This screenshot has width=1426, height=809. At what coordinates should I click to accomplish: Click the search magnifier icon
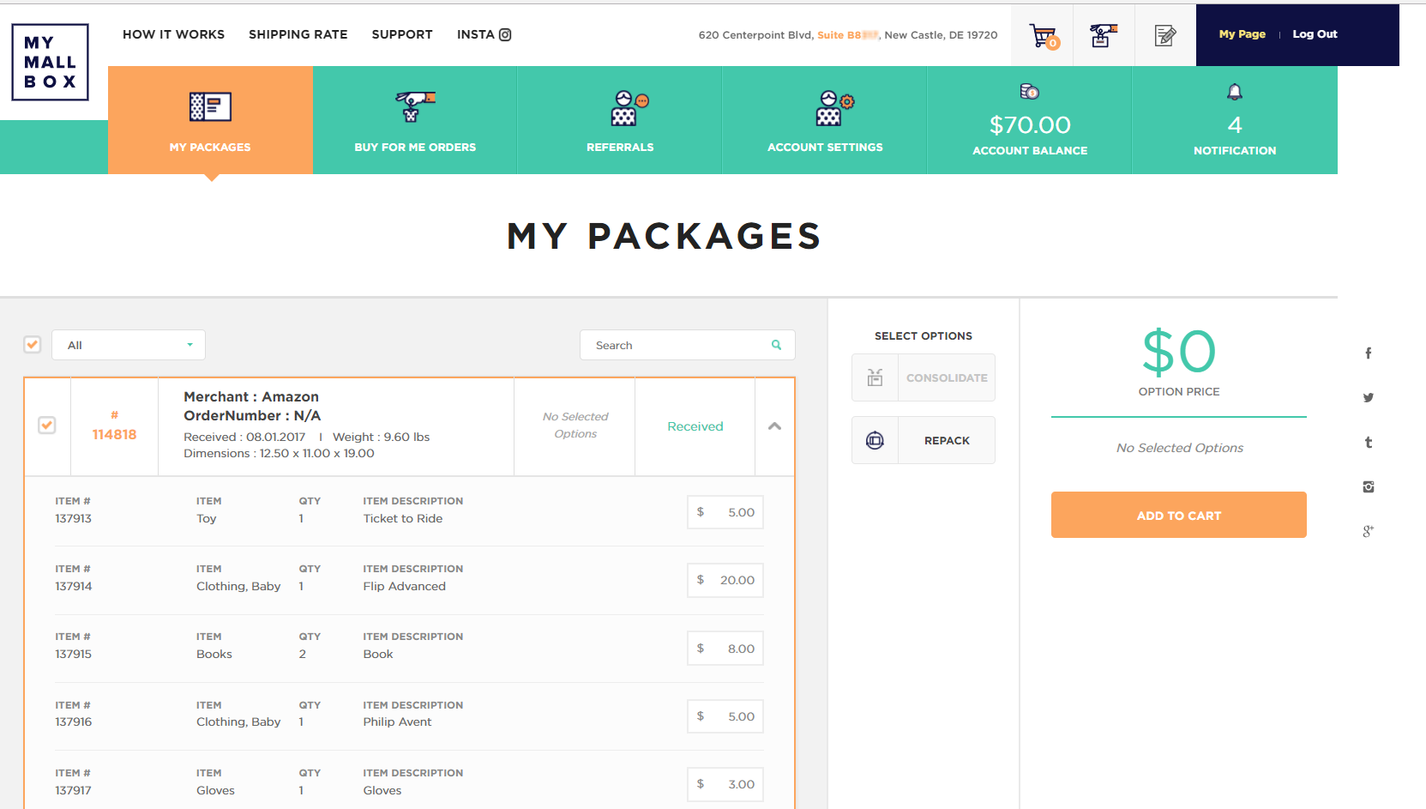pyautogui.click(x=776, y=345)
